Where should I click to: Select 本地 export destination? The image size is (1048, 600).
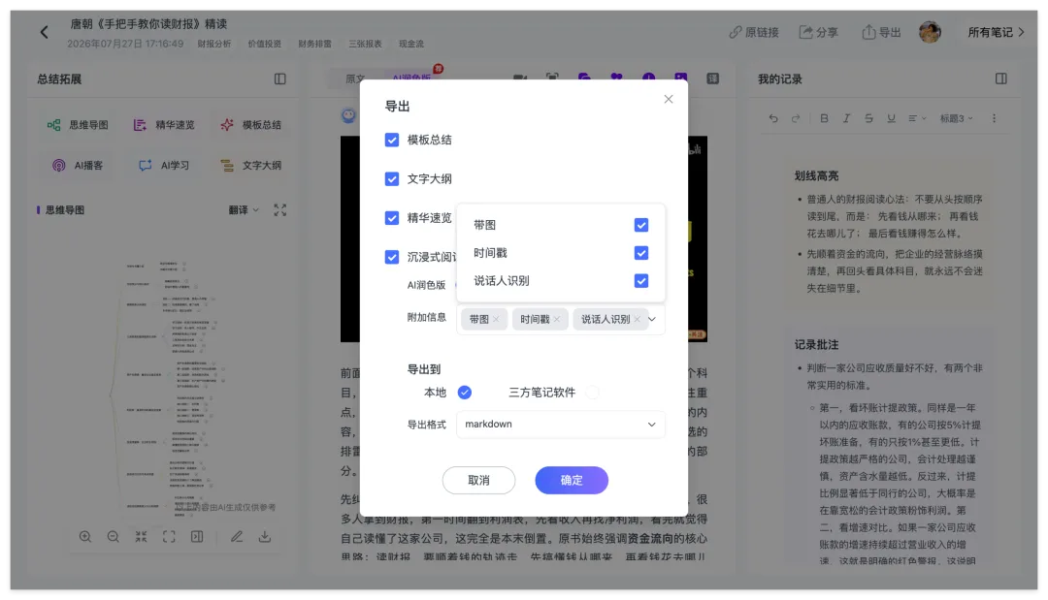pyautogui.click(x=465, y=393)
